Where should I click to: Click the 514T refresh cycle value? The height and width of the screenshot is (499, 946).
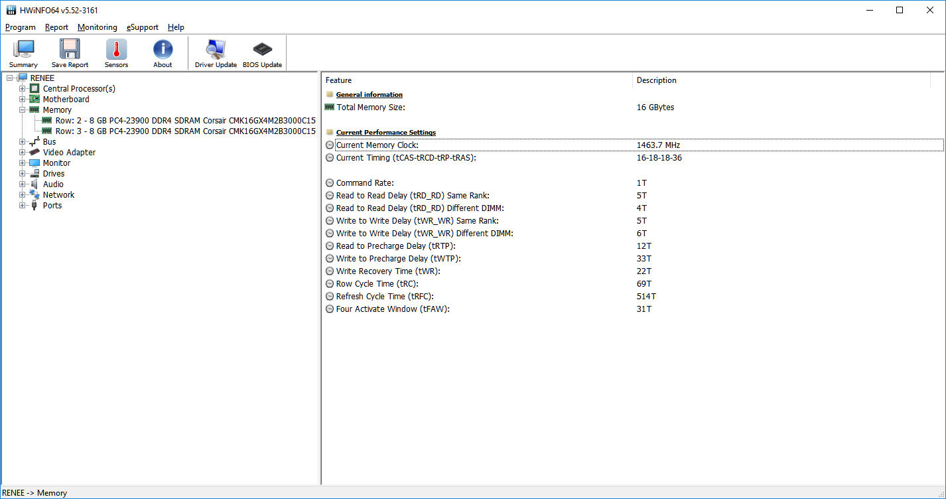[x=646, y=296]
